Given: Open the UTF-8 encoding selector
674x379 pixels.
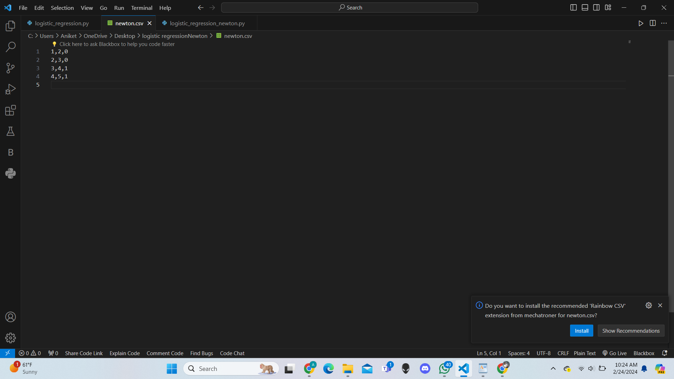Looking at the screenshot, I should (543, 353).
